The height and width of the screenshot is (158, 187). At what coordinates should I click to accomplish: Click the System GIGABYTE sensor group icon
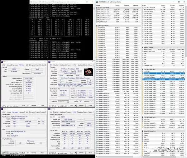[97, 8]
